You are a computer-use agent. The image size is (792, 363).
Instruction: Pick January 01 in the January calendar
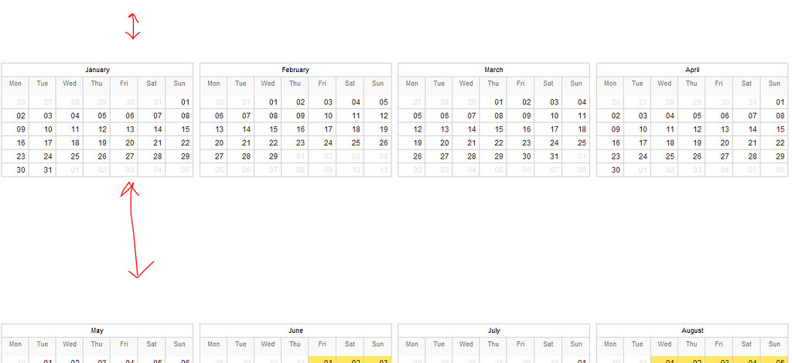click(179, 102)
